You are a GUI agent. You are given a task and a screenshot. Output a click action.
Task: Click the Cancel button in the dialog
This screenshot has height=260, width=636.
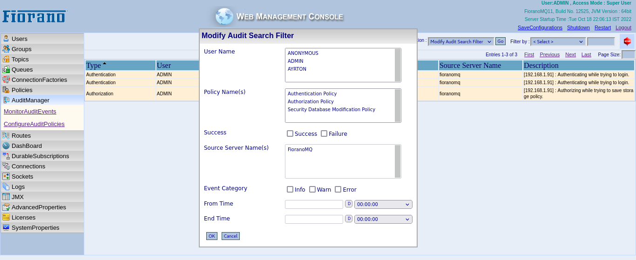coord(230,236)
